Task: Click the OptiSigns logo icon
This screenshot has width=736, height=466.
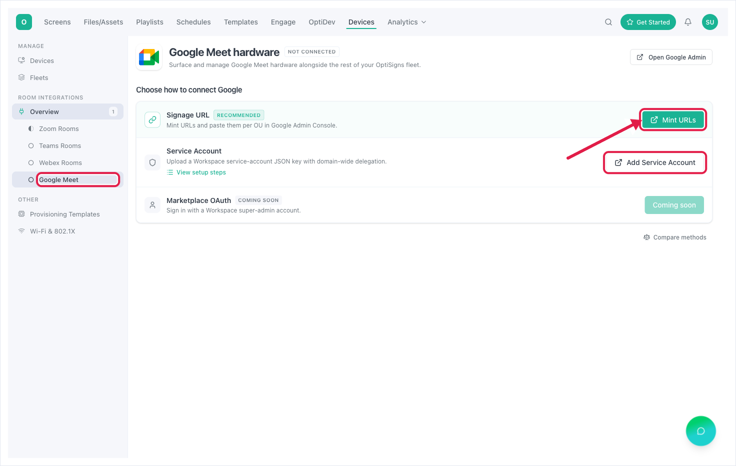Action: click(24, 22)
